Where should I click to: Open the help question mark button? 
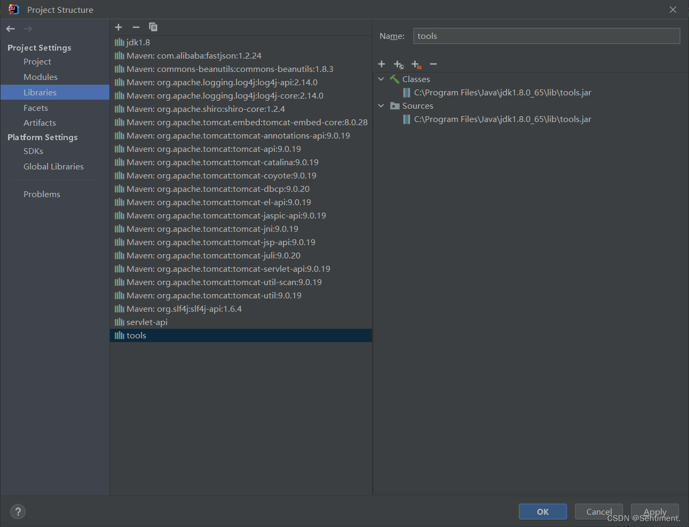[18, 512]
